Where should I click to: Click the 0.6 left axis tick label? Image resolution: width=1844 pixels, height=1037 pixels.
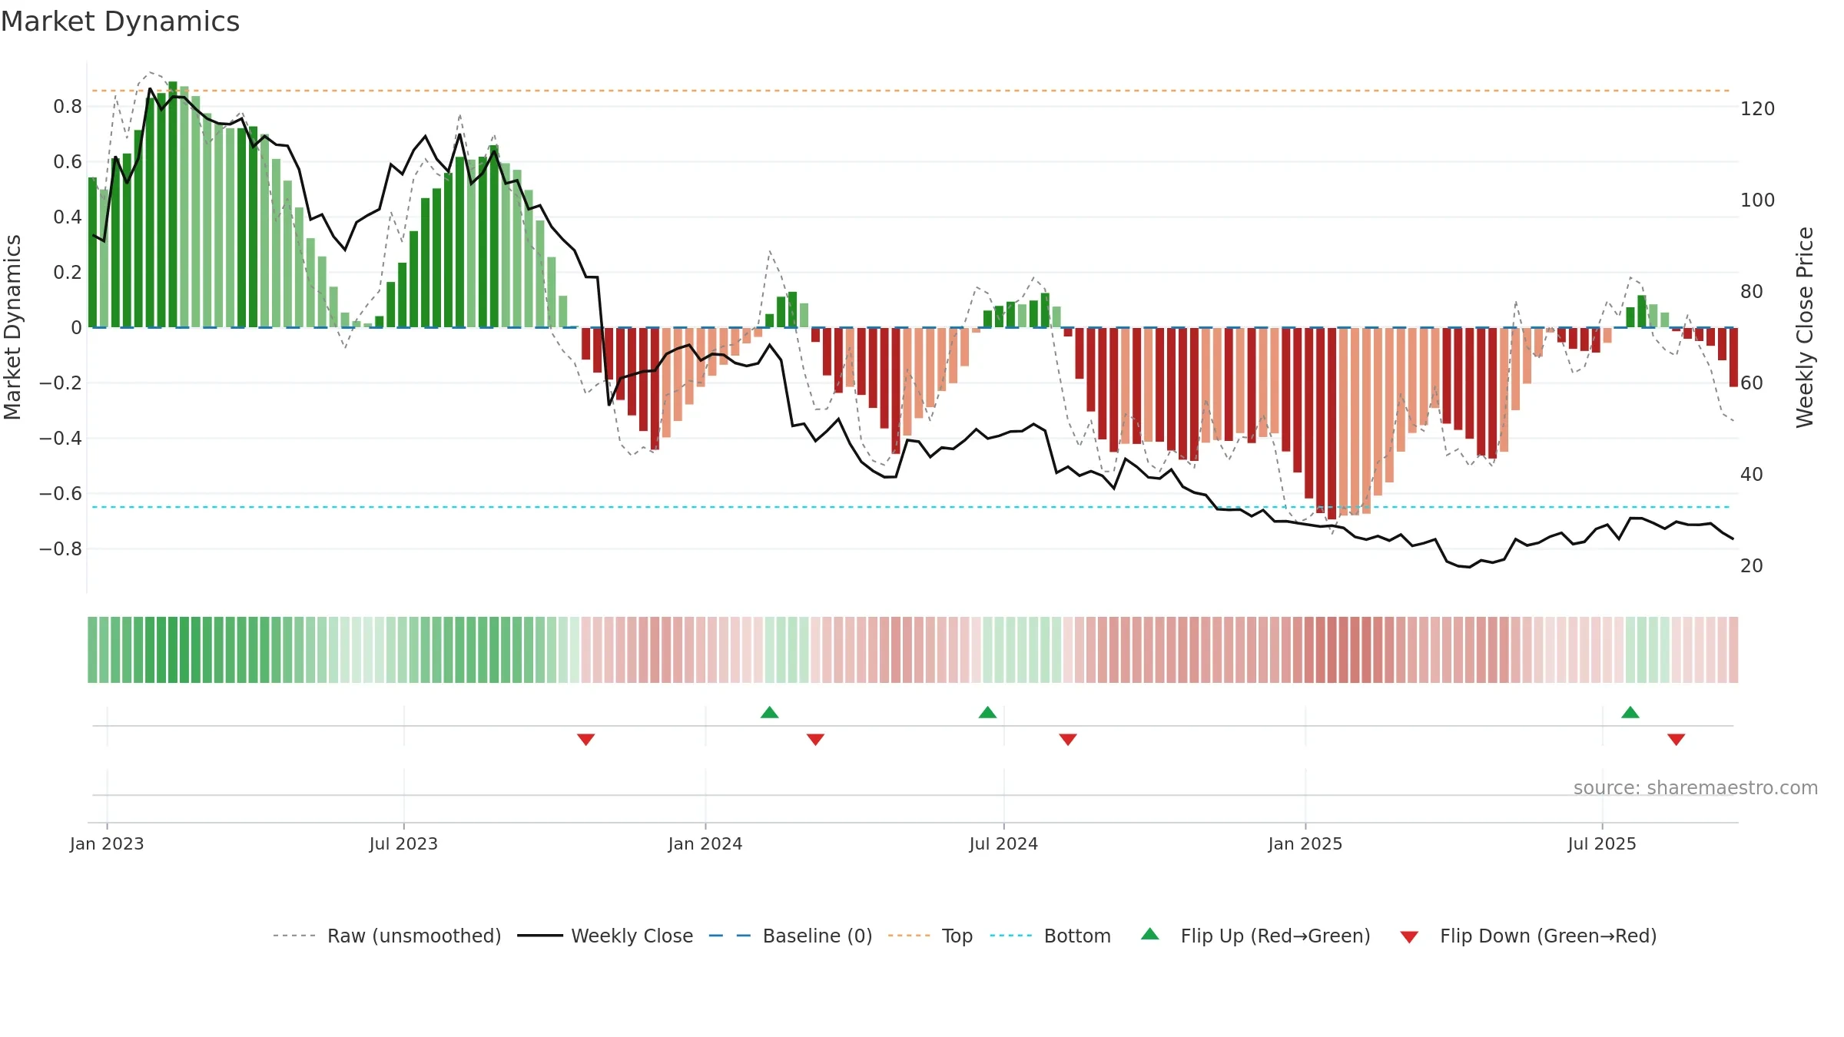[x=68, y=162]
